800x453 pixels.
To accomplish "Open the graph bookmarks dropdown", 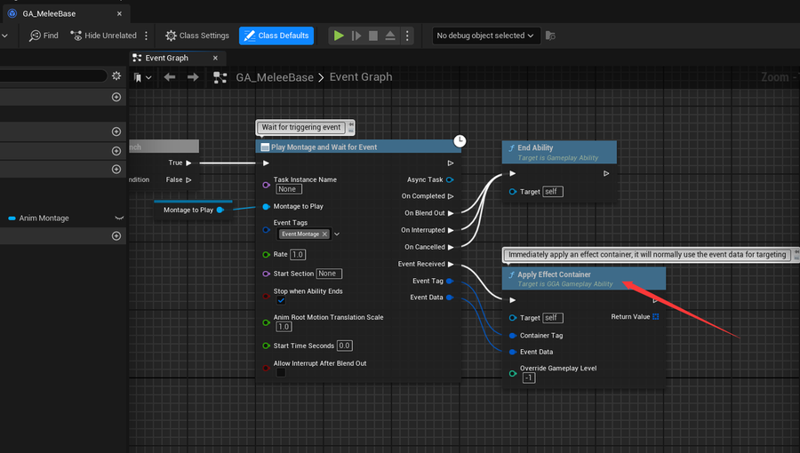I will pos(142,77).
